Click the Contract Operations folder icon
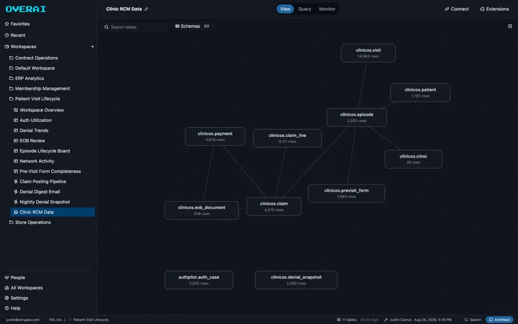The height and width of the screenshot is (324, 518). click(x=11, y=58)
